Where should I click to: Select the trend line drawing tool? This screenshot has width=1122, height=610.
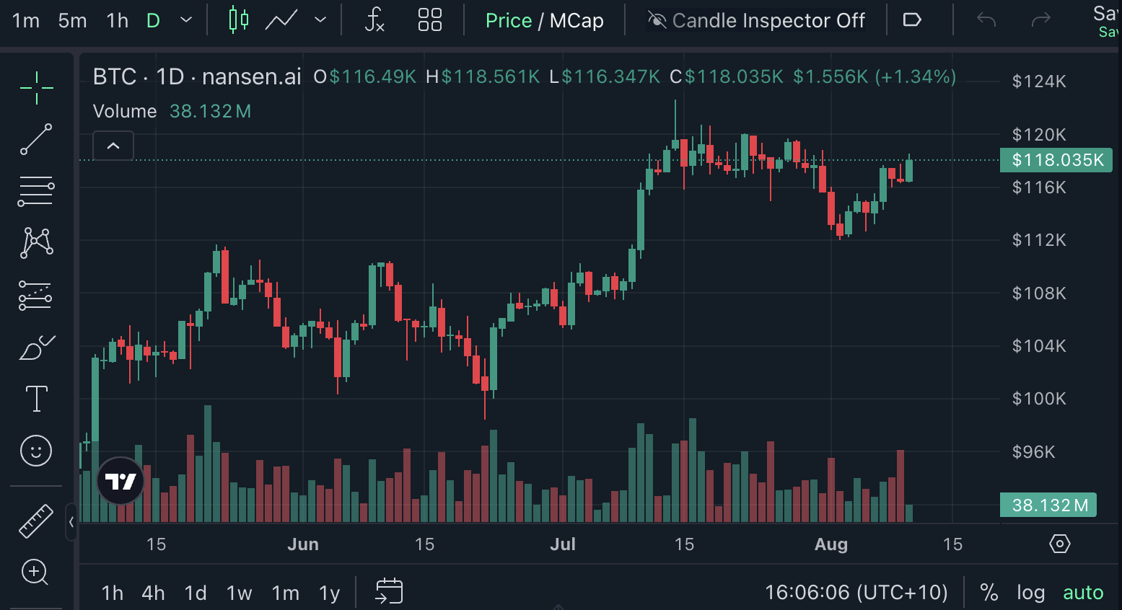coord(36,139)
